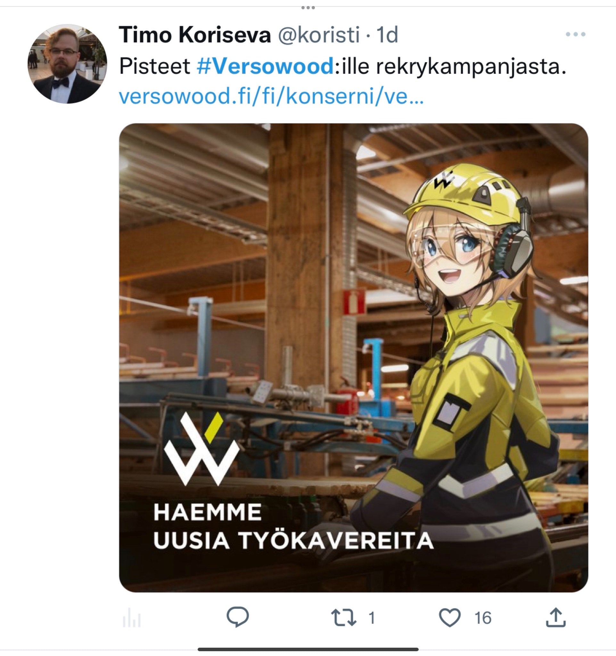
Task: Click the Timo Koriseva display name
Action: 195,35
